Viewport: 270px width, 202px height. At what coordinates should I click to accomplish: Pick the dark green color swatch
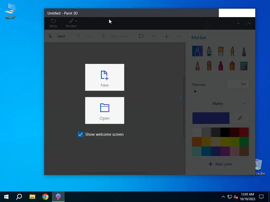click(x=244, y=142)
